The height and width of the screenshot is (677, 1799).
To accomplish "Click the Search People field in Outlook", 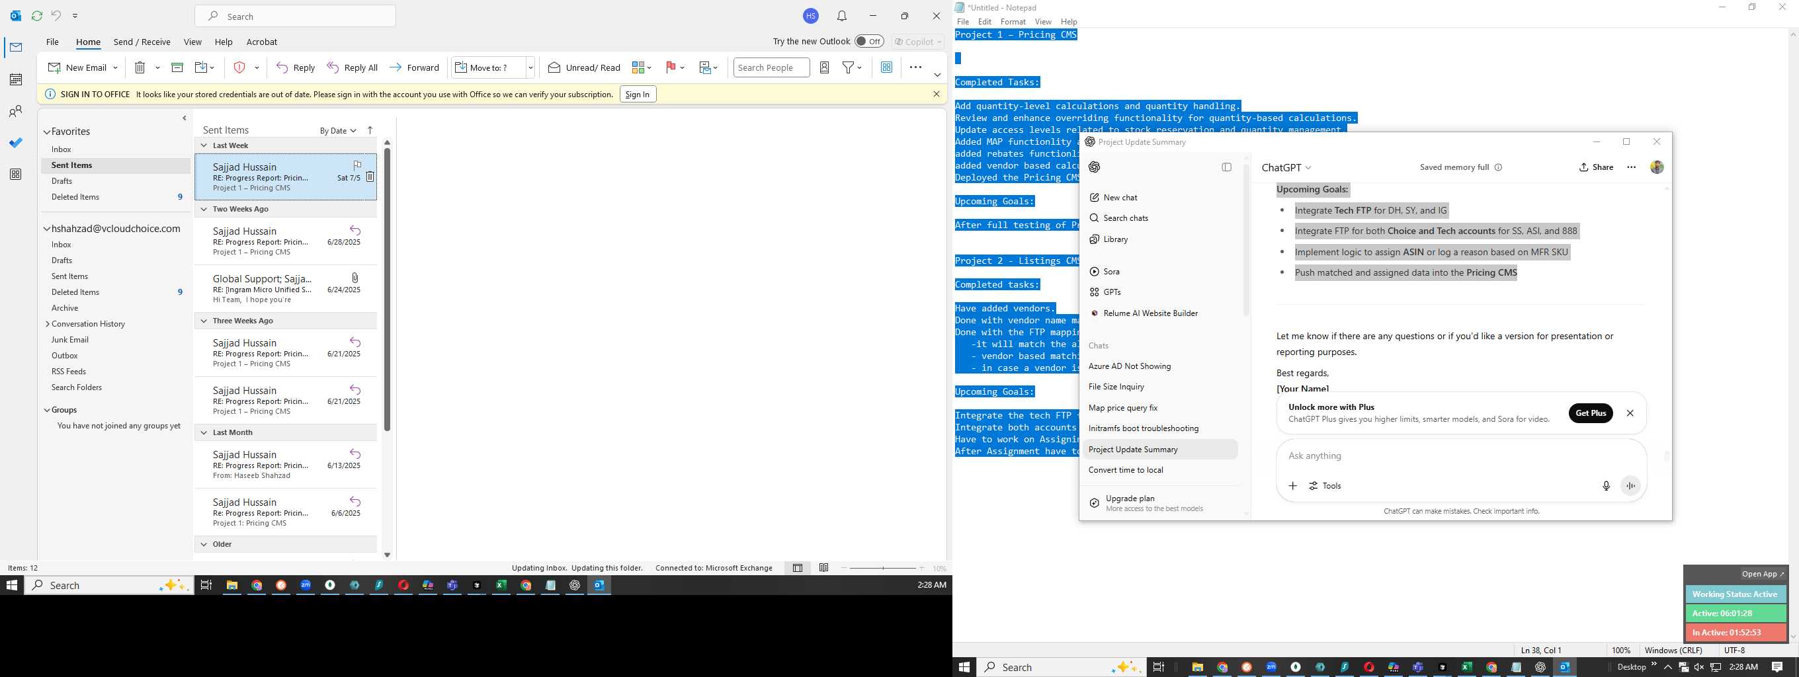I will click(771, 67).
